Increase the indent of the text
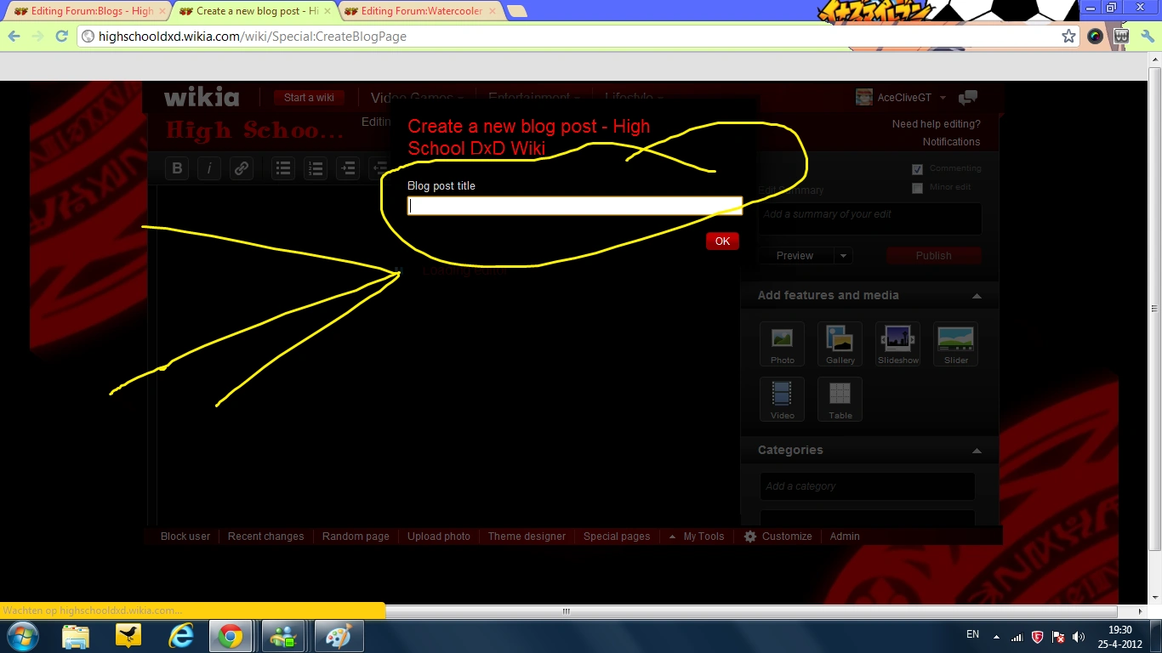This screenshot has width=1162, height=653. [348, 168]
